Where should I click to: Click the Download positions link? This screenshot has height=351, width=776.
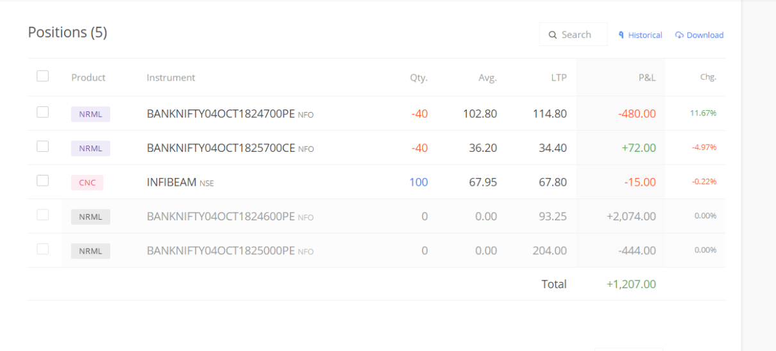705,35
